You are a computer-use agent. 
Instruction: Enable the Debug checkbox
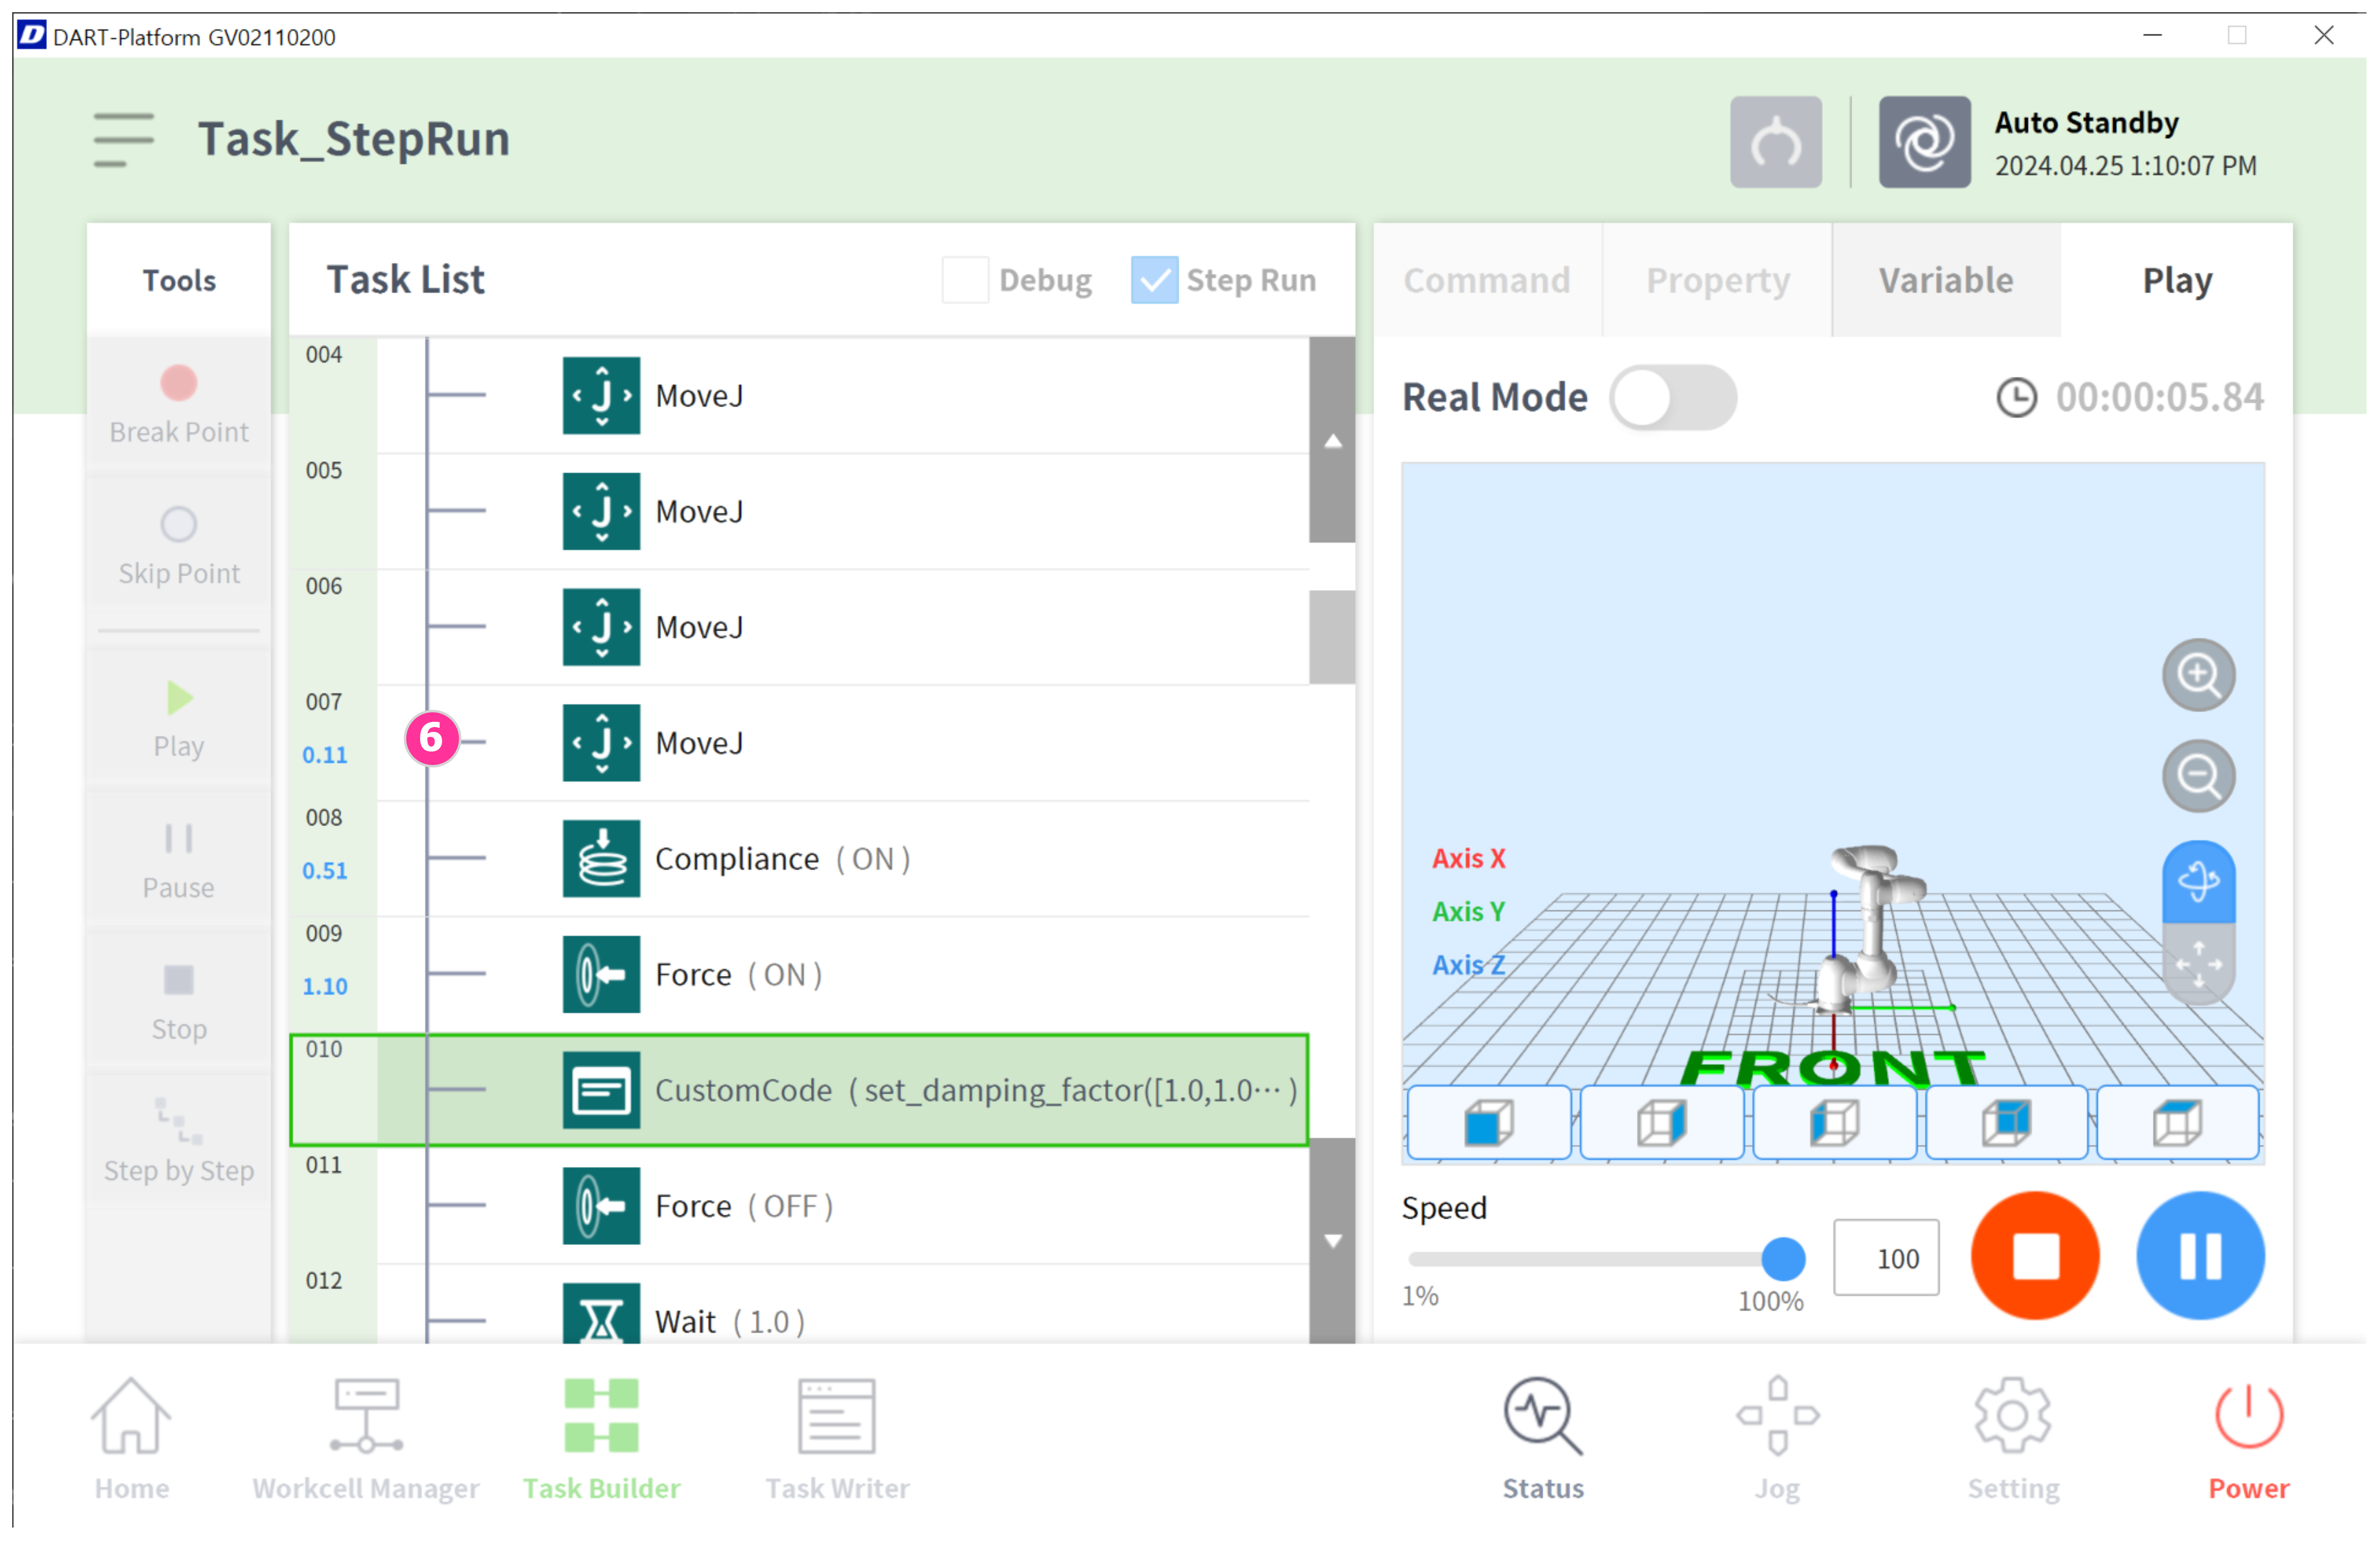click(x=965, y=280)
